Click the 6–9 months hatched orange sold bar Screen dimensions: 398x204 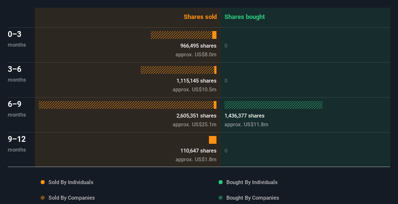point(127,105)
